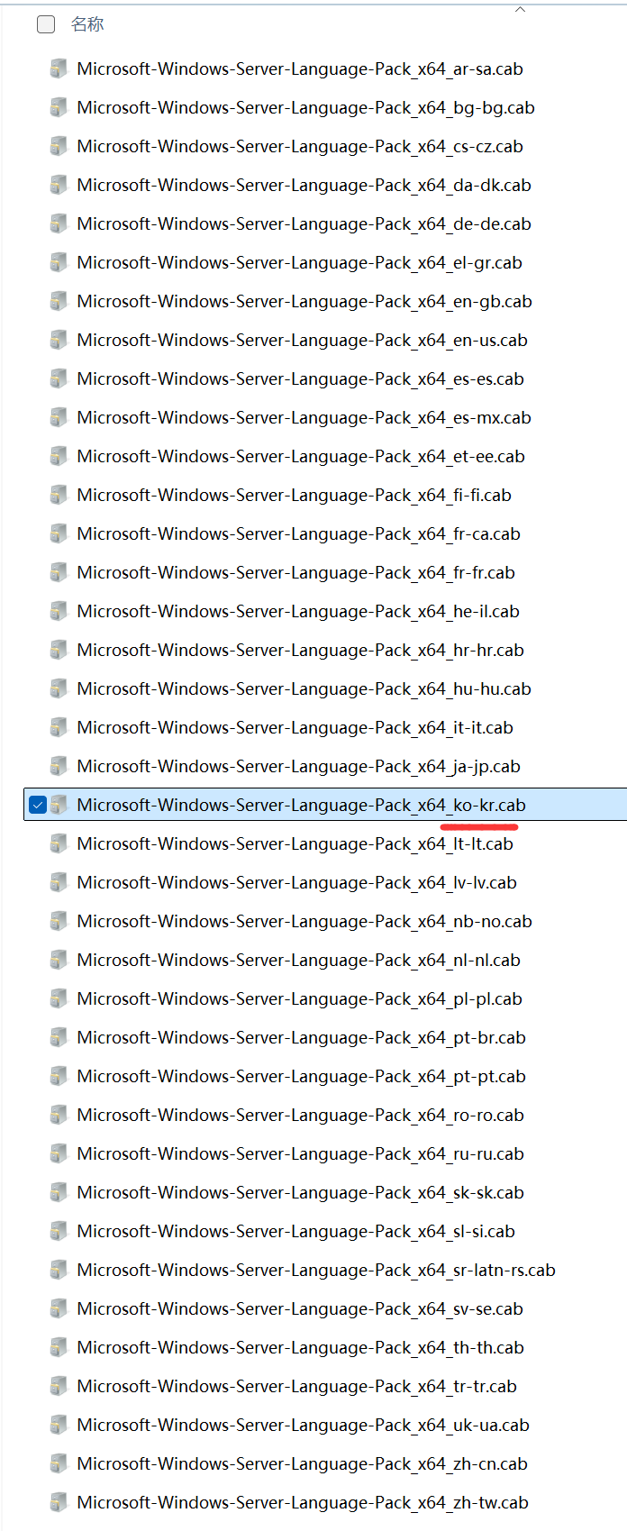
Task: Click the el-gr.cab file icon
Action: click(x=59, y=263)
